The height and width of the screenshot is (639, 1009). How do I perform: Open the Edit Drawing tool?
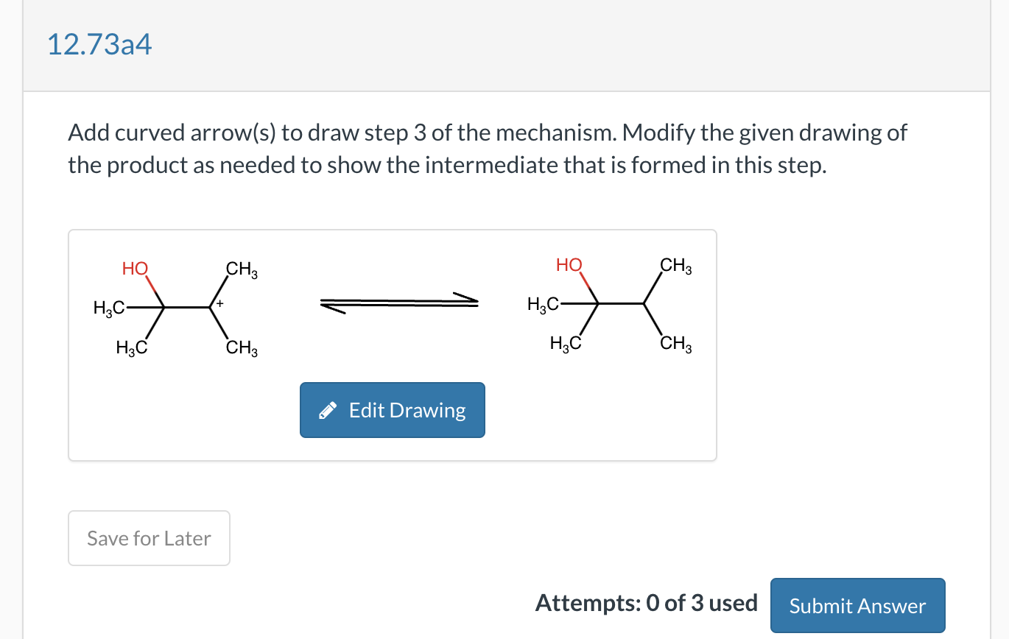392,409
